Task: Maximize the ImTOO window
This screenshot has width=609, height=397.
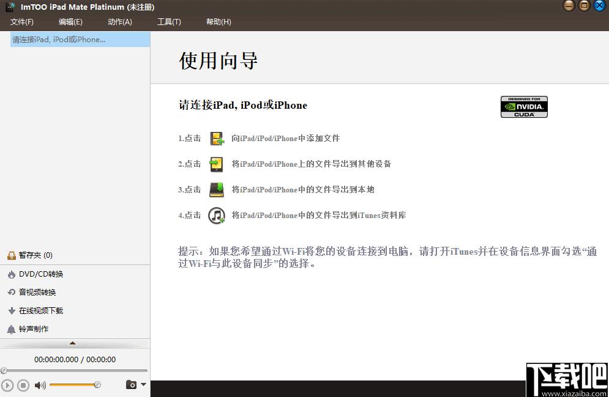Action: pos(584,5)
